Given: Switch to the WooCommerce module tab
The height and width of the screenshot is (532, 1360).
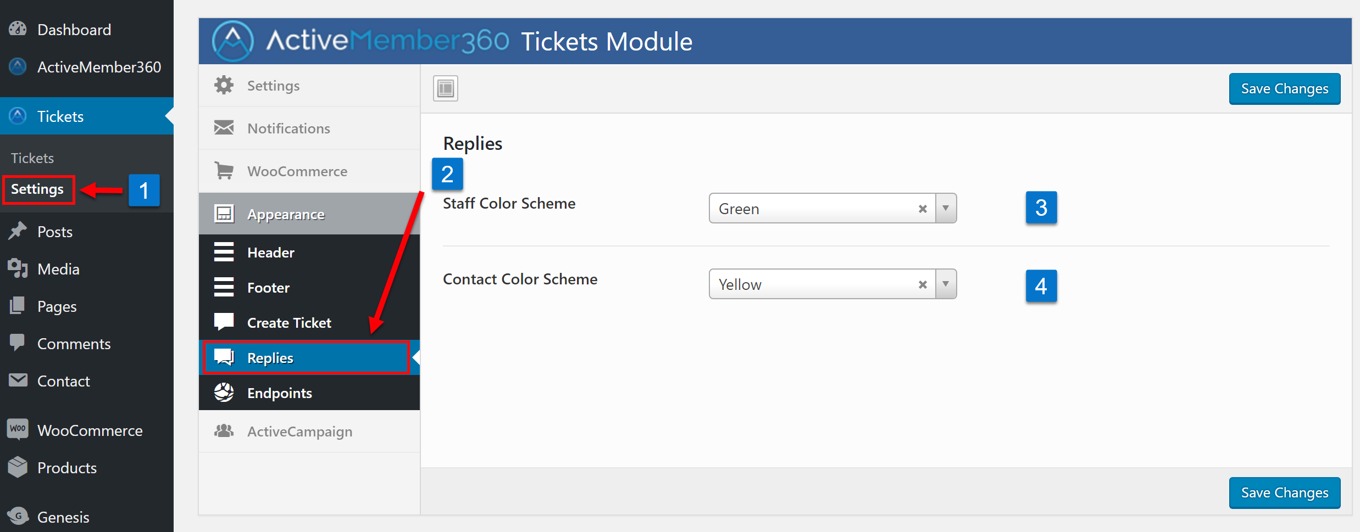Looking at the screenshot, I should [x=309, y=171].
